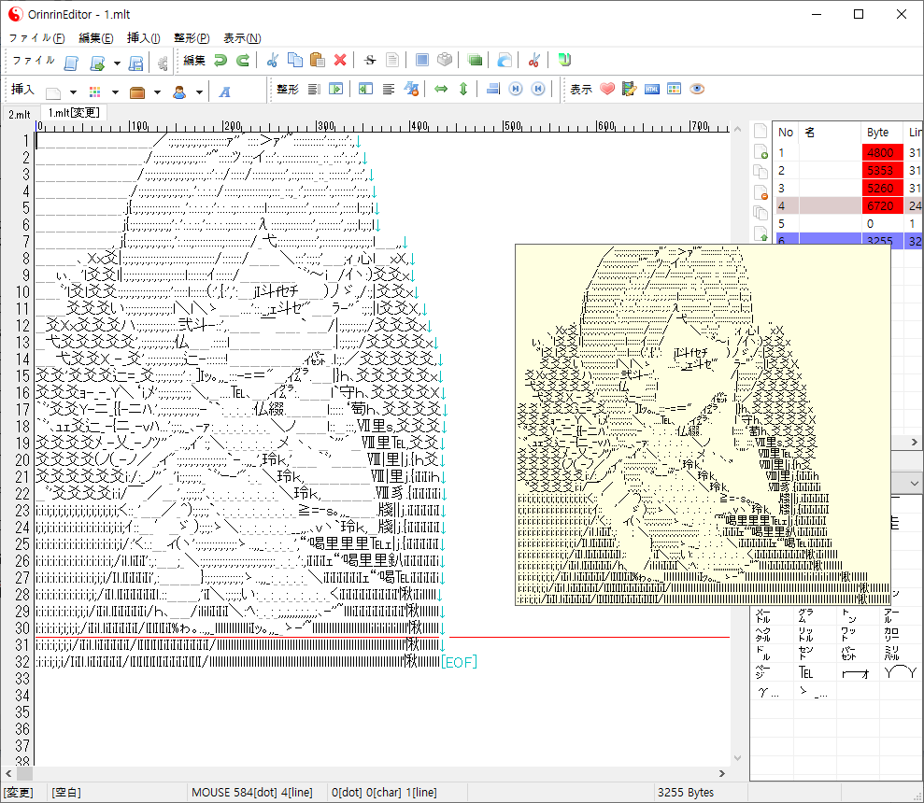This screenshot has width=924, height=803.
Task: Open dropdown arrow next to export file icon
Action: click(x=117, y=63)
